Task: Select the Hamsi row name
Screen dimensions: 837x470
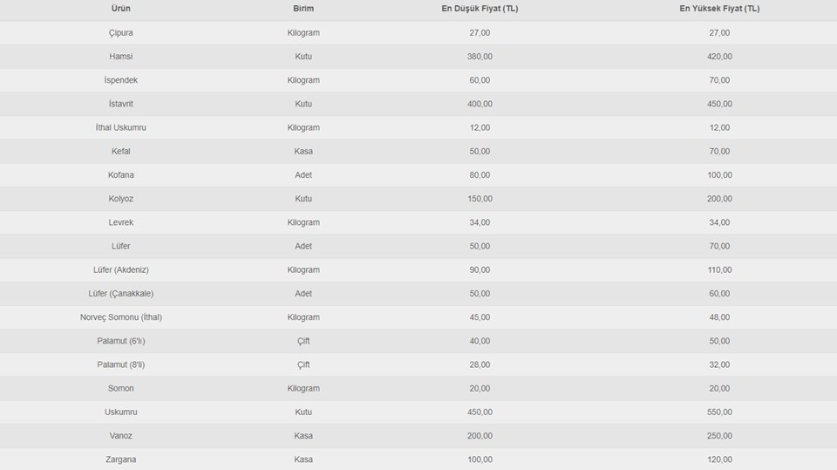Action: click(x=121, y=57)
